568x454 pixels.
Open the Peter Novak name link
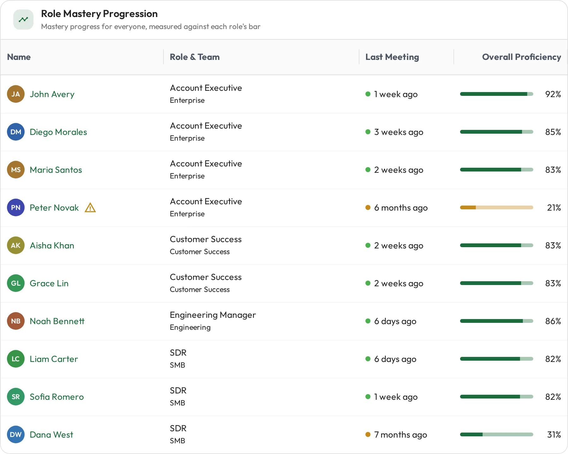coord(54,207)
